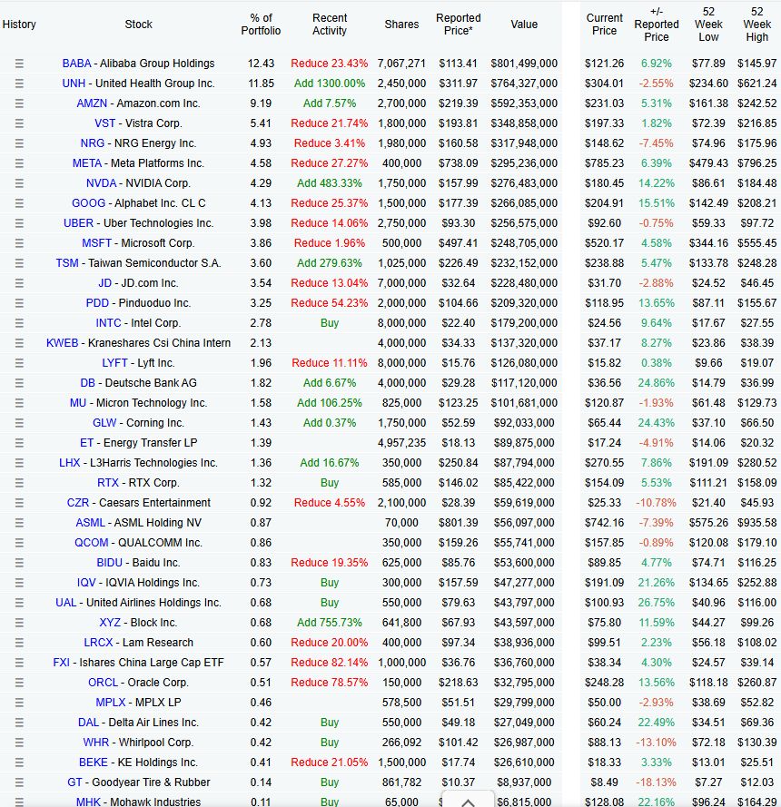The width and height of the screenshot is (781, 807).
Task: Open history icon for INTC row
Action: (20, 323)
